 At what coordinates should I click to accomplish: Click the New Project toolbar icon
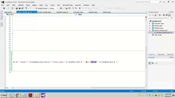(12, 8)
